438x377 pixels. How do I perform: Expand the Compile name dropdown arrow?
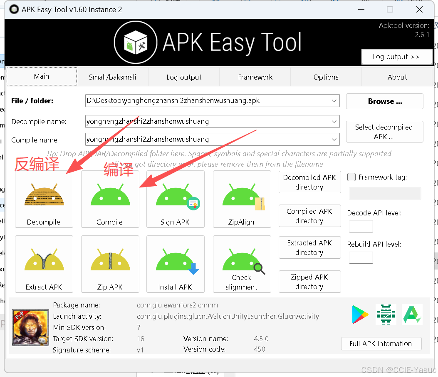pos(334,139)
